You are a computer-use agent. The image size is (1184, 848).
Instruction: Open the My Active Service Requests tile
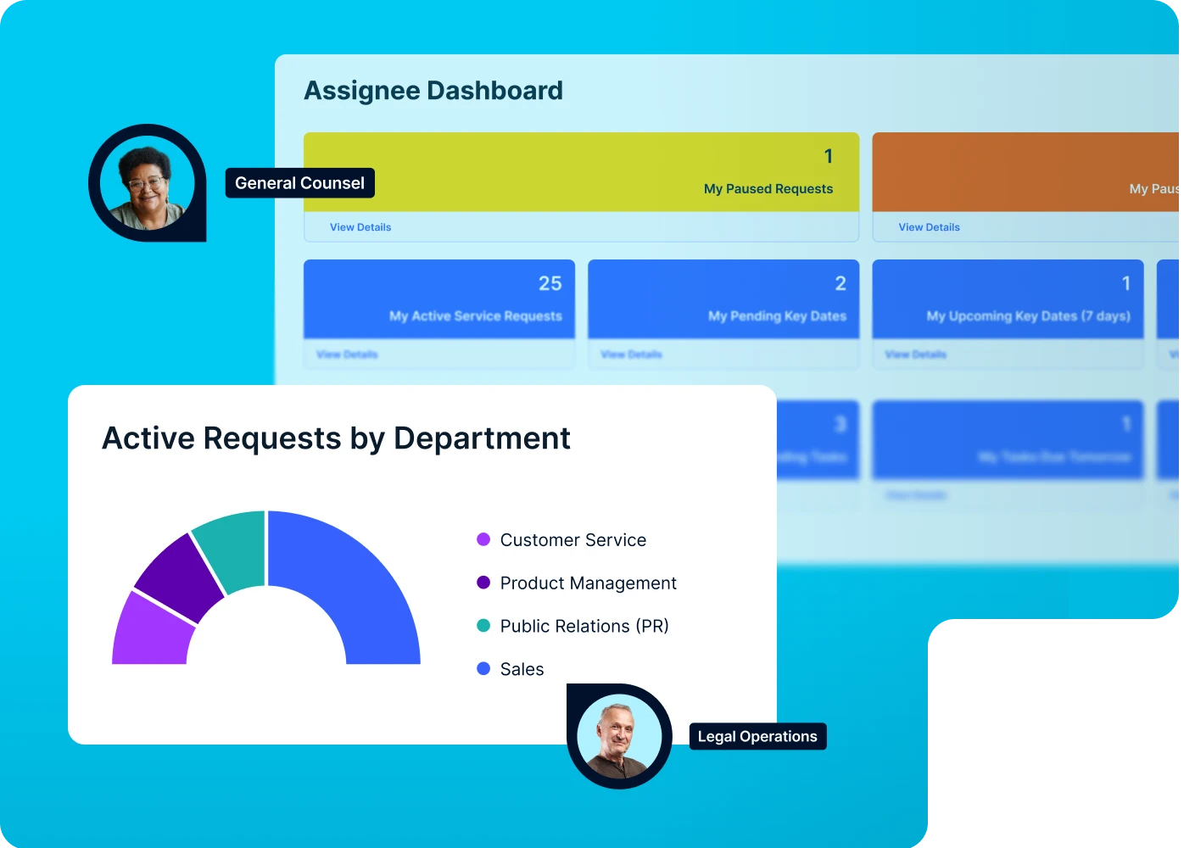[x=439, y=299]
